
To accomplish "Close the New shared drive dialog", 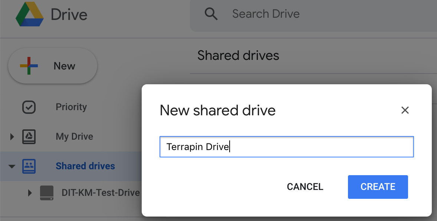I will 405,110.
